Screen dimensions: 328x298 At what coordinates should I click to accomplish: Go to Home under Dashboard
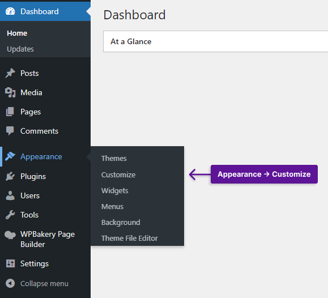tap(17, 33)
